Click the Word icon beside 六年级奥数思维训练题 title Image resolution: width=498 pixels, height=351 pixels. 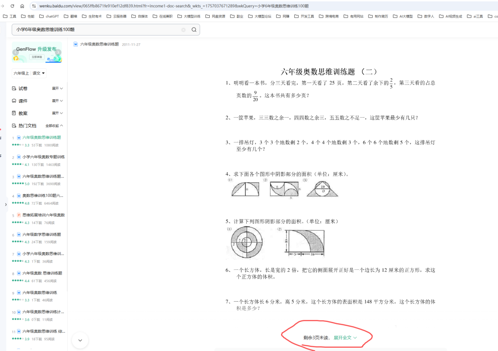point(76,44)
